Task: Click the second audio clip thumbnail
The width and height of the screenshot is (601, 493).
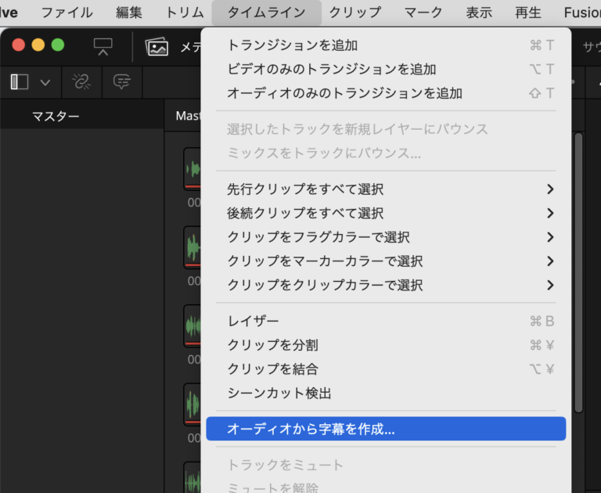Action: pos(192,247)
